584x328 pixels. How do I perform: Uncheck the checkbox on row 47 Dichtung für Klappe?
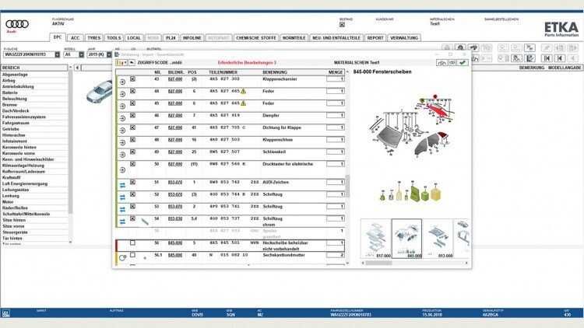click(x=132, y=127)
